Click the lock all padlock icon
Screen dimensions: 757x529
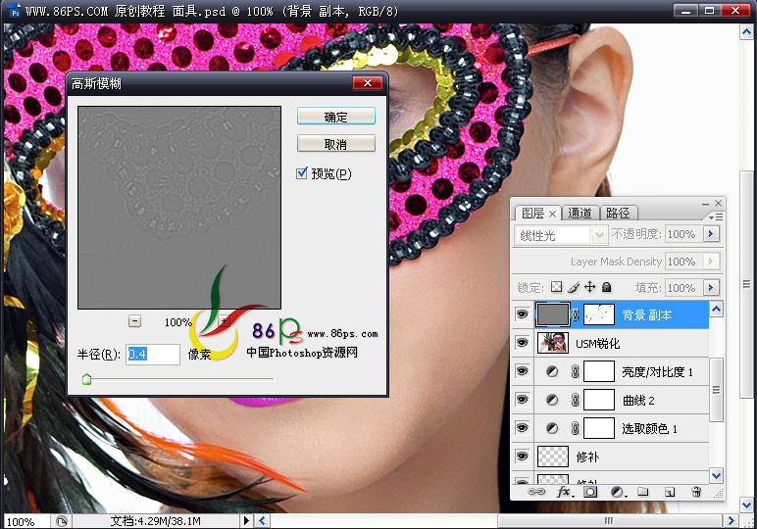[x=607, y=288]
